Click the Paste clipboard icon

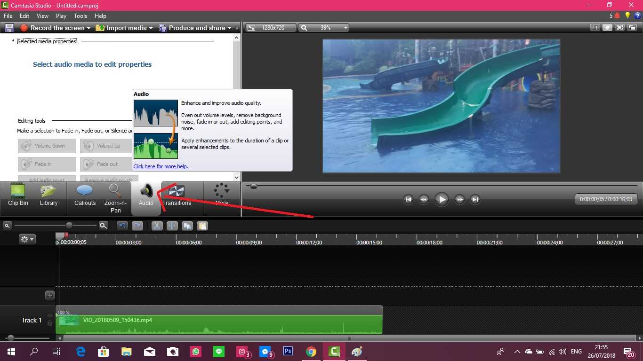[x=202, y=226]
